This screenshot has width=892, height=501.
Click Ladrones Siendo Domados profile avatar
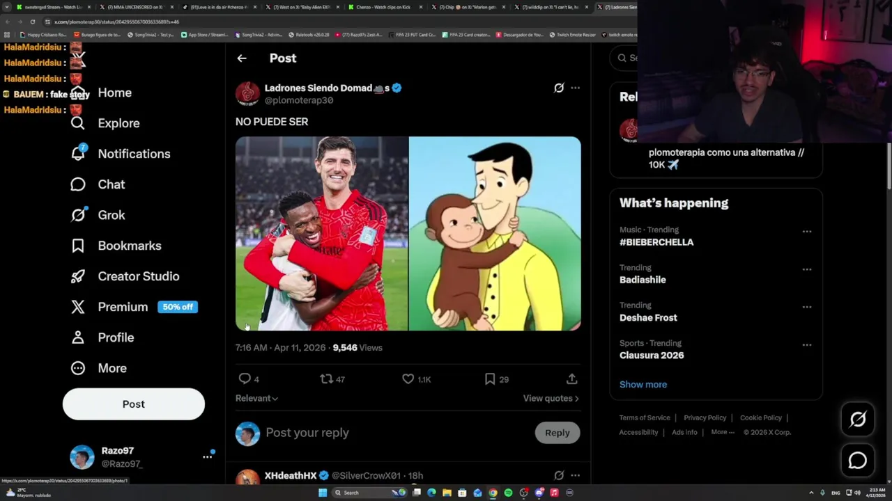coord(247,94)
